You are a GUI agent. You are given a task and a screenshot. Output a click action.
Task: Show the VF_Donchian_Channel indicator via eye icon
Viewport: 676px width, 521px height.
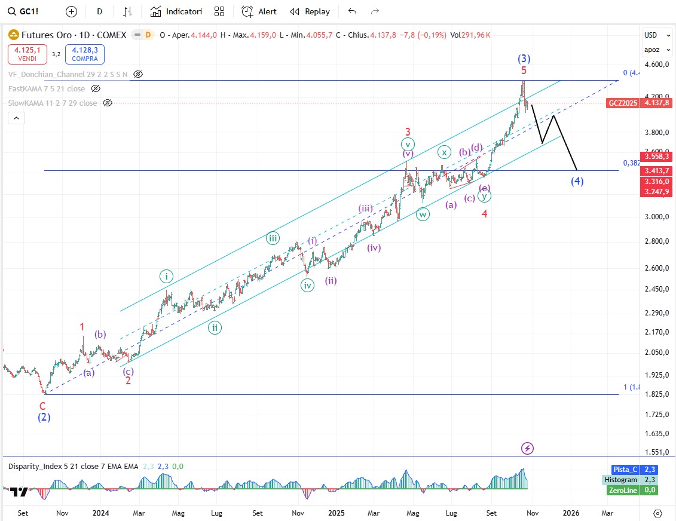pyautogui.click(x=138, y=74)
